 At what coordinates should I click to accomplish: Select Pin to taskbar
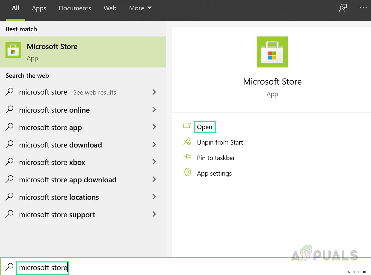216,158
